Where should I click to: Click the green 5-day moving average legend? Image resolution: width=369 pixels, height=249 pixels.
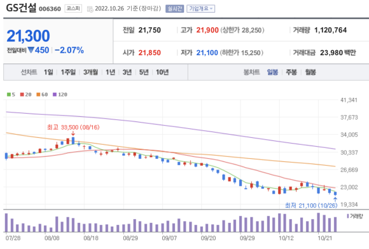(x=11, y=95)
